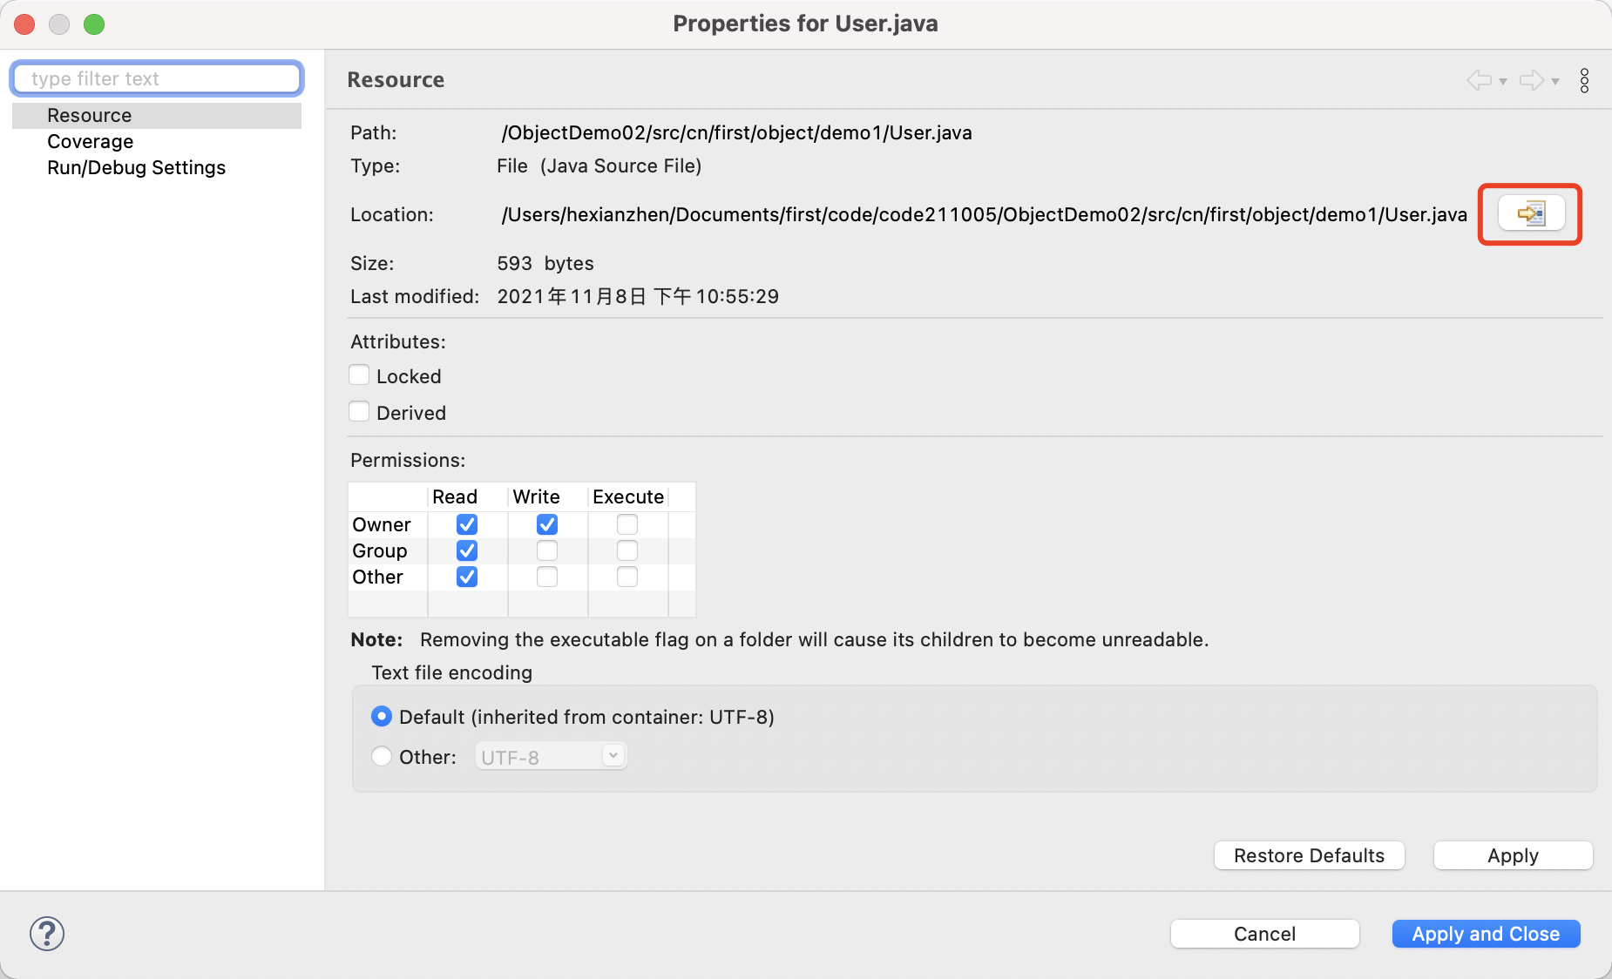1612x979 pixels.
Task: Check Other Write permission
Action: tap(547, 577)
